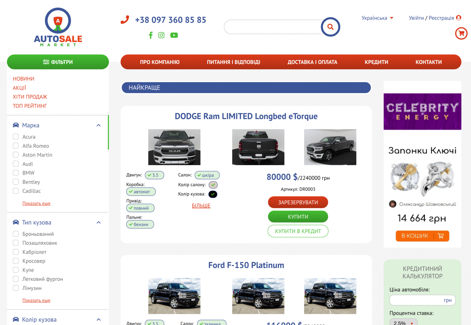Open ДОСТАВКА І ОПЛАТА page
The image size is (471, 325).
pyautogui.click(x=312, y=62)
